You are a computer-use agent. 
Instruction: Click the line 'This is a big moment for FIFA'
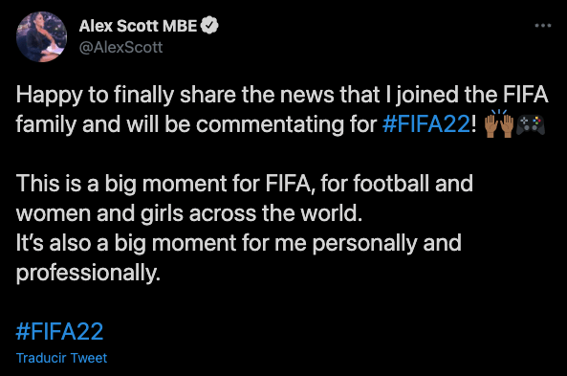pyautogui.click(x=245, y=184)
